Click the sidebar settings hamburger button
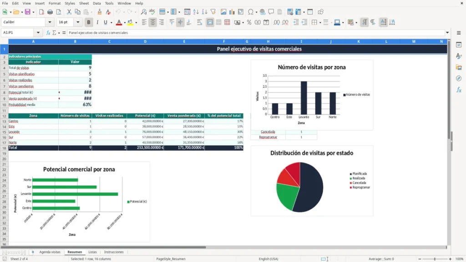Screen dimensions: 466x262 (459, 33)
